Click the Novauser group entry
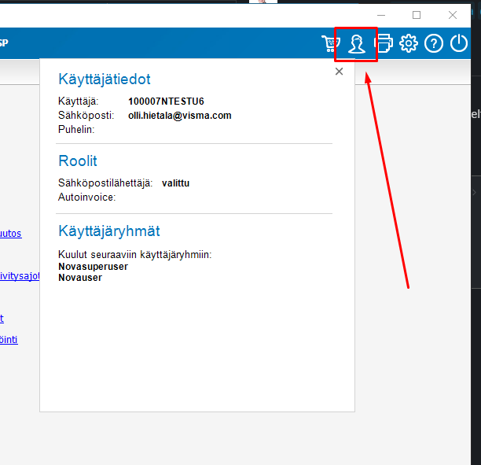 pos(80,278)
